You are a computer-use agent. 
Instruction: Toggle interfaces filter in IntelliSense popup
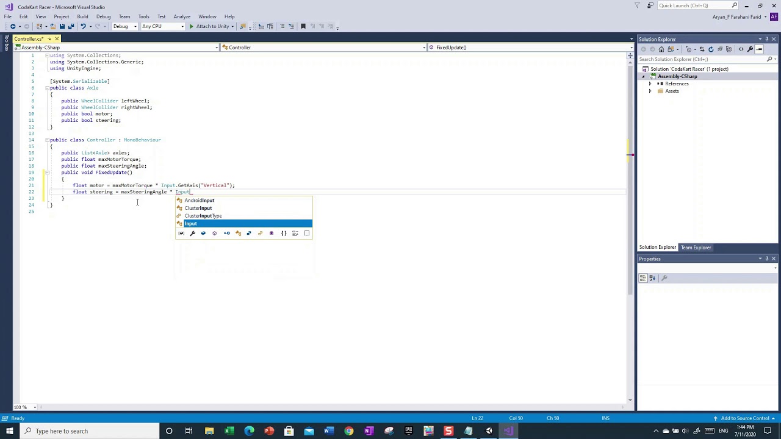coord(227,233)
